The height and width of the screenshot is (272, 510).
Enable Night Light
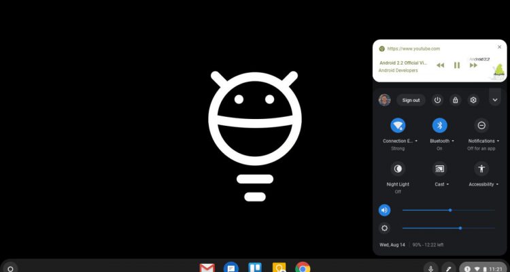(398, 168)
